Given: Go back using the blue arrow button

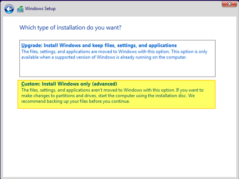Looking at the screenshot, I should 9,9.
